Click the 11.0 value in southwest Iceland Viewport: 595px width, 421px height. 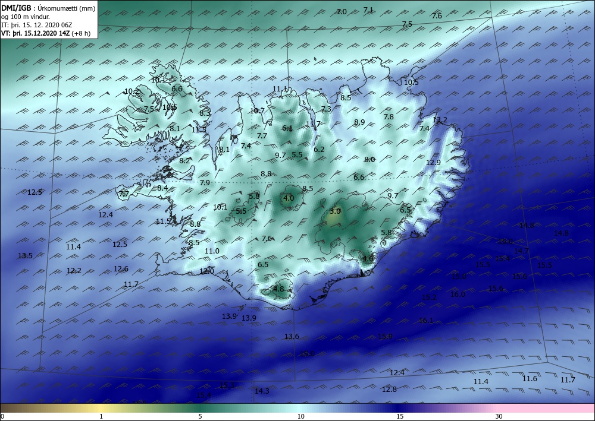[x=212, y=251]
